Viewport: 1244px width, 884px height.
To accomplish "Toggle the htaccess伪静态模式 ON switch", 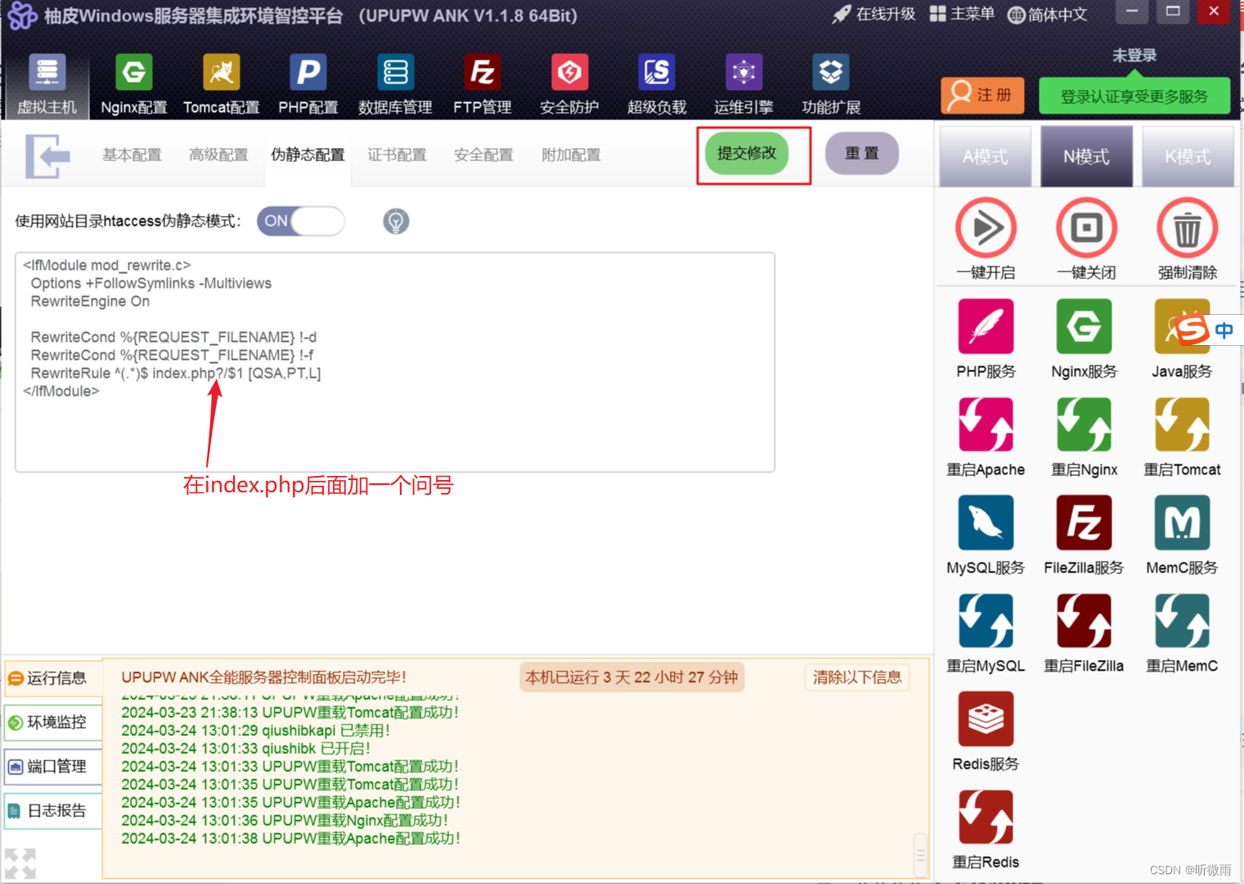I will [300, 221].
